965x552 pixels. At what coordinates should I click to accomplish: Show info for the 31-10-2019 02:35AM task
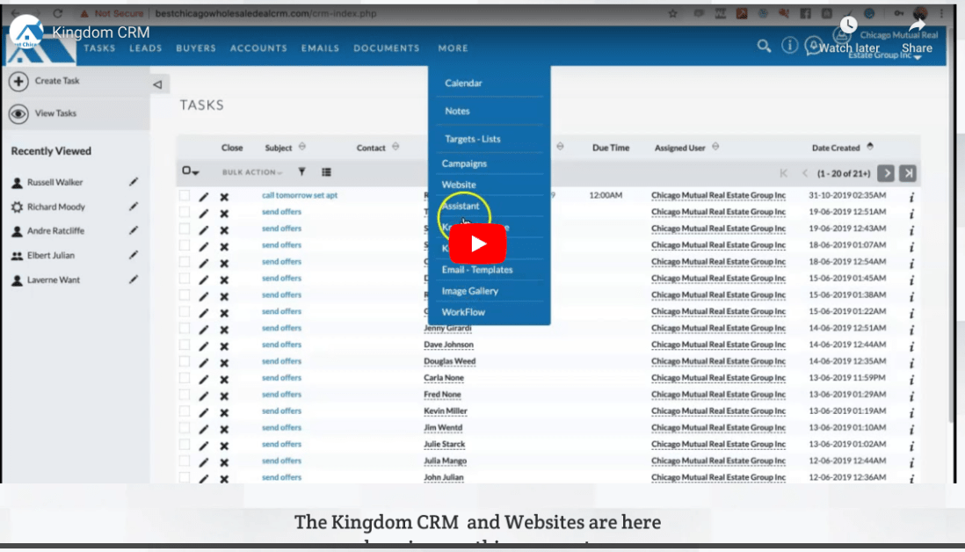(911, 197)
